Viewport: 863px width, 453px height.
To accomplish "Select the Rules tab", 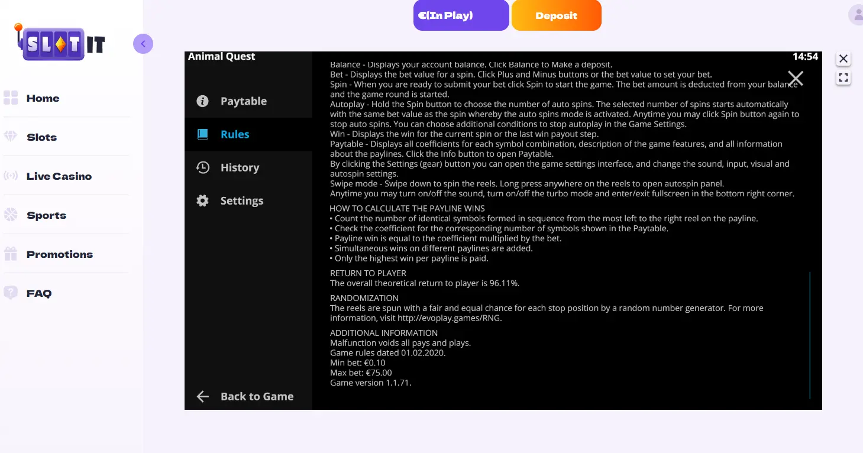I will click(x=248, y=134).
